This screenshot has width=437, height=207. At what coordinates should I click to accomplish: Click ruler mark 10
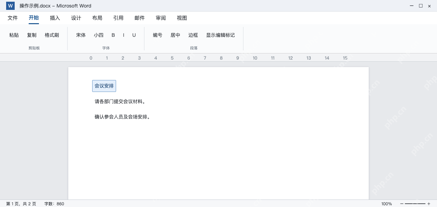pyautogui.click(x=255, y=58)
